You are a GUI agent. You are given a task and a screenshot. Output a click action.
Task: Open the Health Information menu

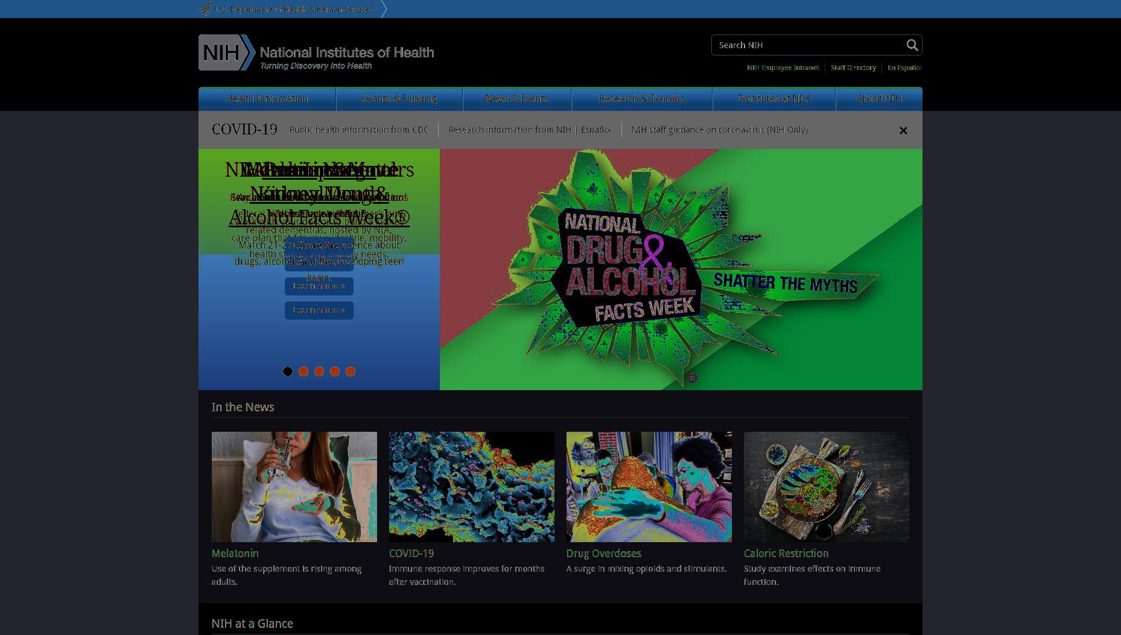[267, 99]
